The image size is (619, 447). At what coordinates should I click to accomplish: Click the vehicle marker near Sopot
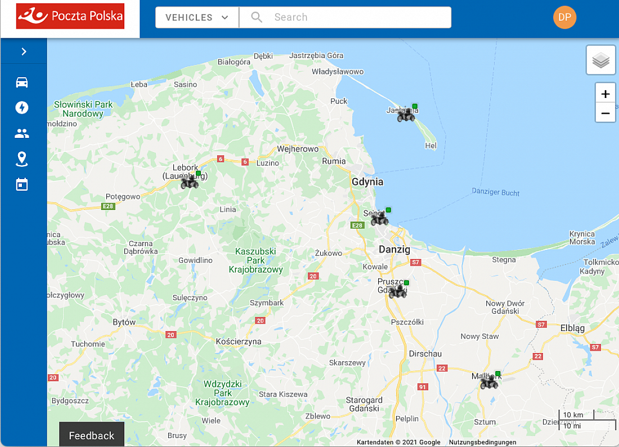380,218
